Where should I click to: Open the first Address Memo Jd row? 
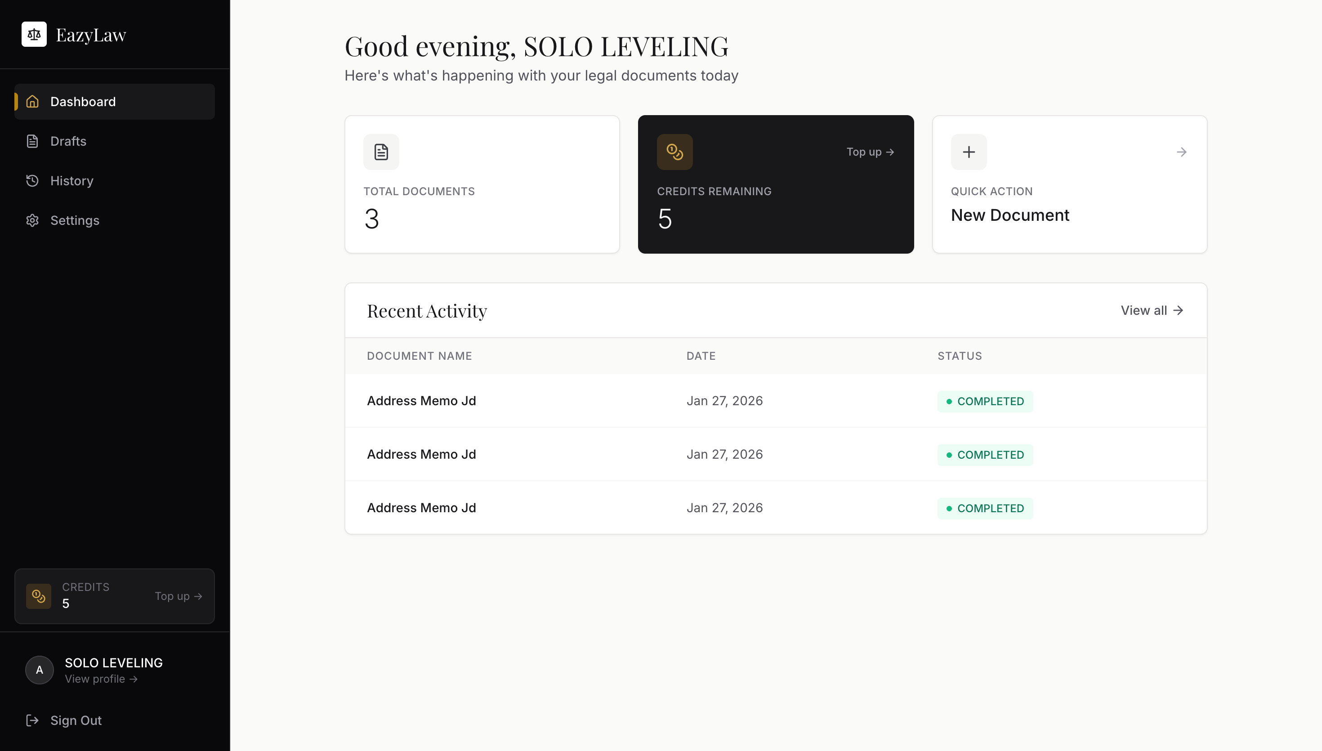coord(421,401)
